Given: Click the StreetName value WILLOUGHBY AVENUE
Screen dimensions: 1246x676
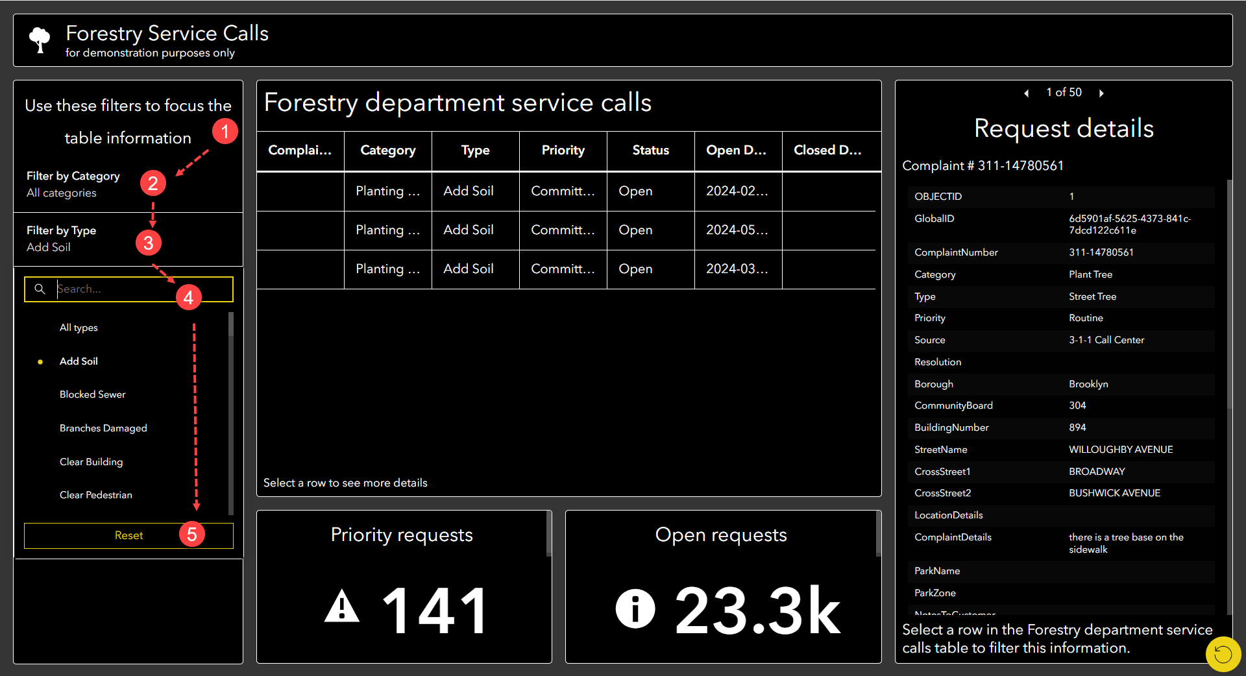Looking at the screenshot, I should (x=1121, y=450).
